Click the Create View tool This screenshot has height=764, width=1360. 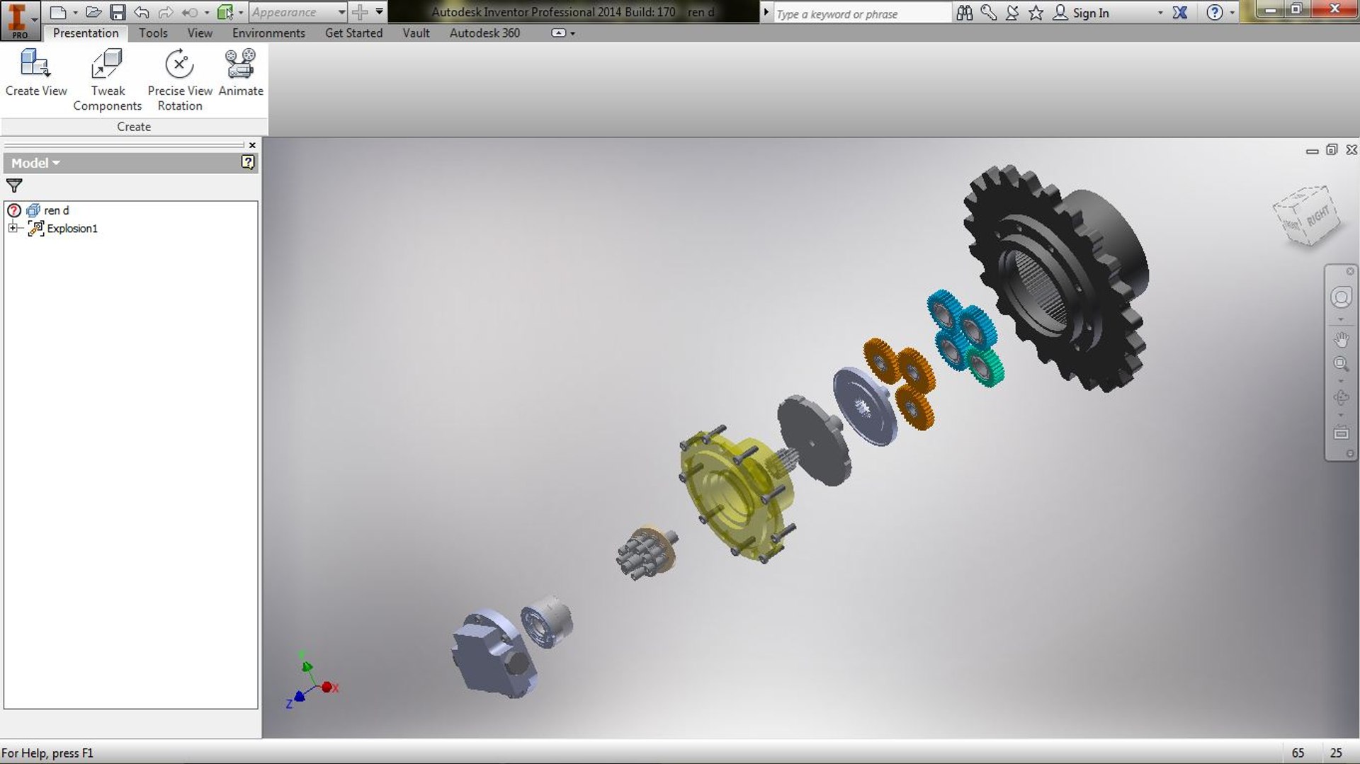pyautogui.click(x=36, y=73)
